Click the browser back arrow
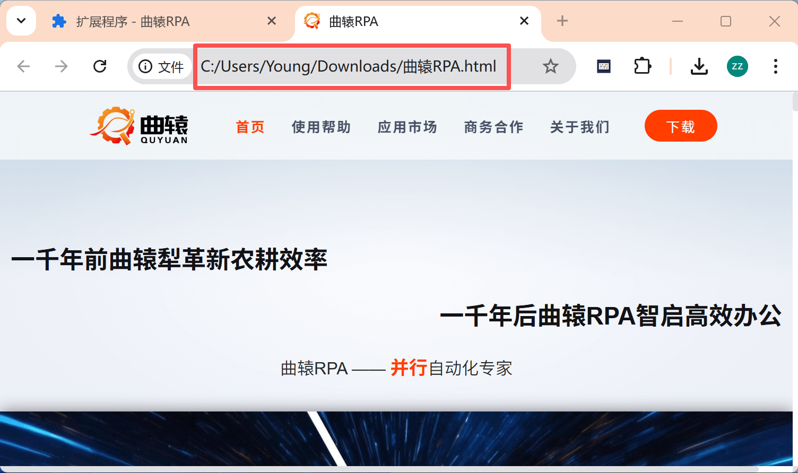Viewport: 798px width, 473px height. coord(23,66)
